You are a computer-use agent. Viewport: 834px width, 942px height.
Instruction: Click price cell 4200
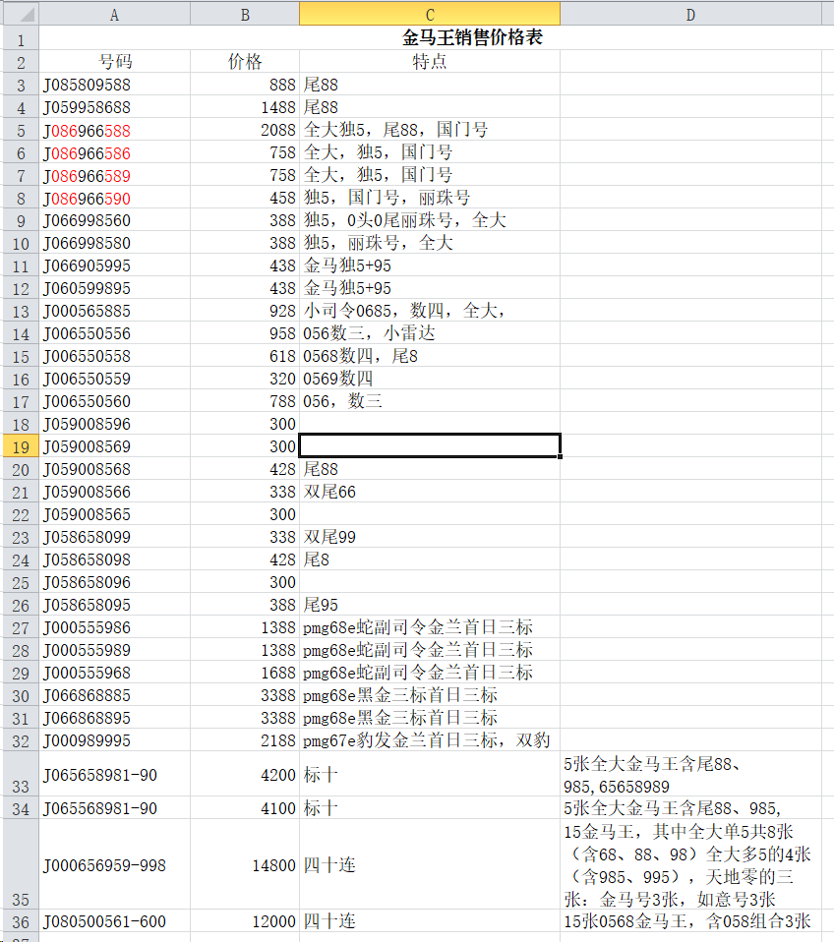click(245, 775)
